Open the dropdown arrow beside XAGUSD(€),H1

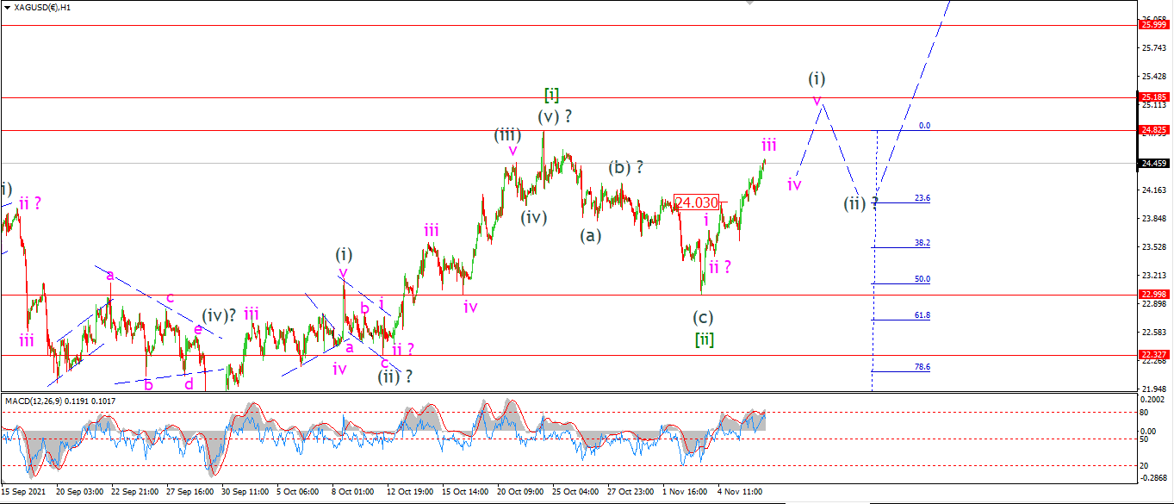tap(8, 7)
